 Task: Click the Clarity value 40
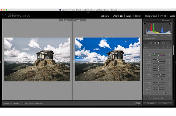point(169,74)
